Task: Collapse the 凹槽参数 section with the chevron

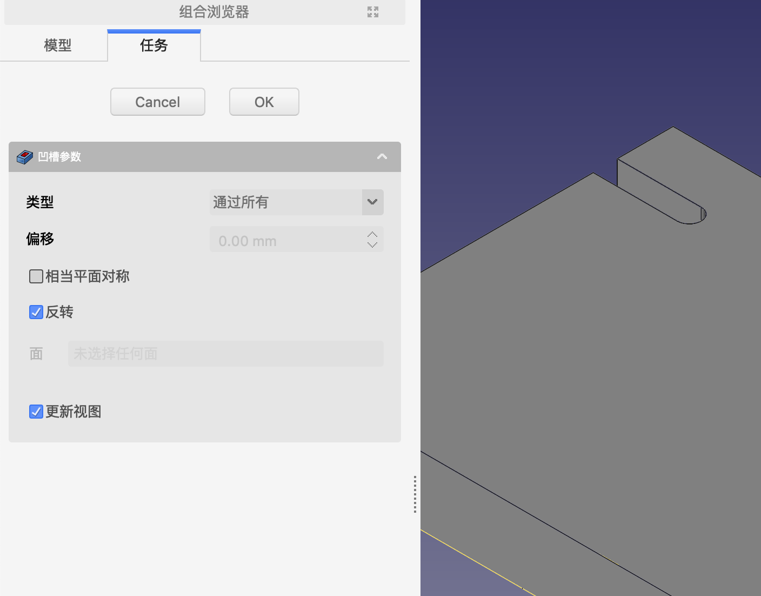Action: click(x=382, y=157)
